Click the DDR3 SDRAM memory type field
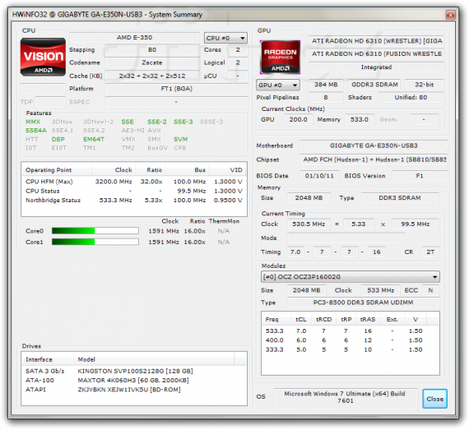 tap(400, 198)
